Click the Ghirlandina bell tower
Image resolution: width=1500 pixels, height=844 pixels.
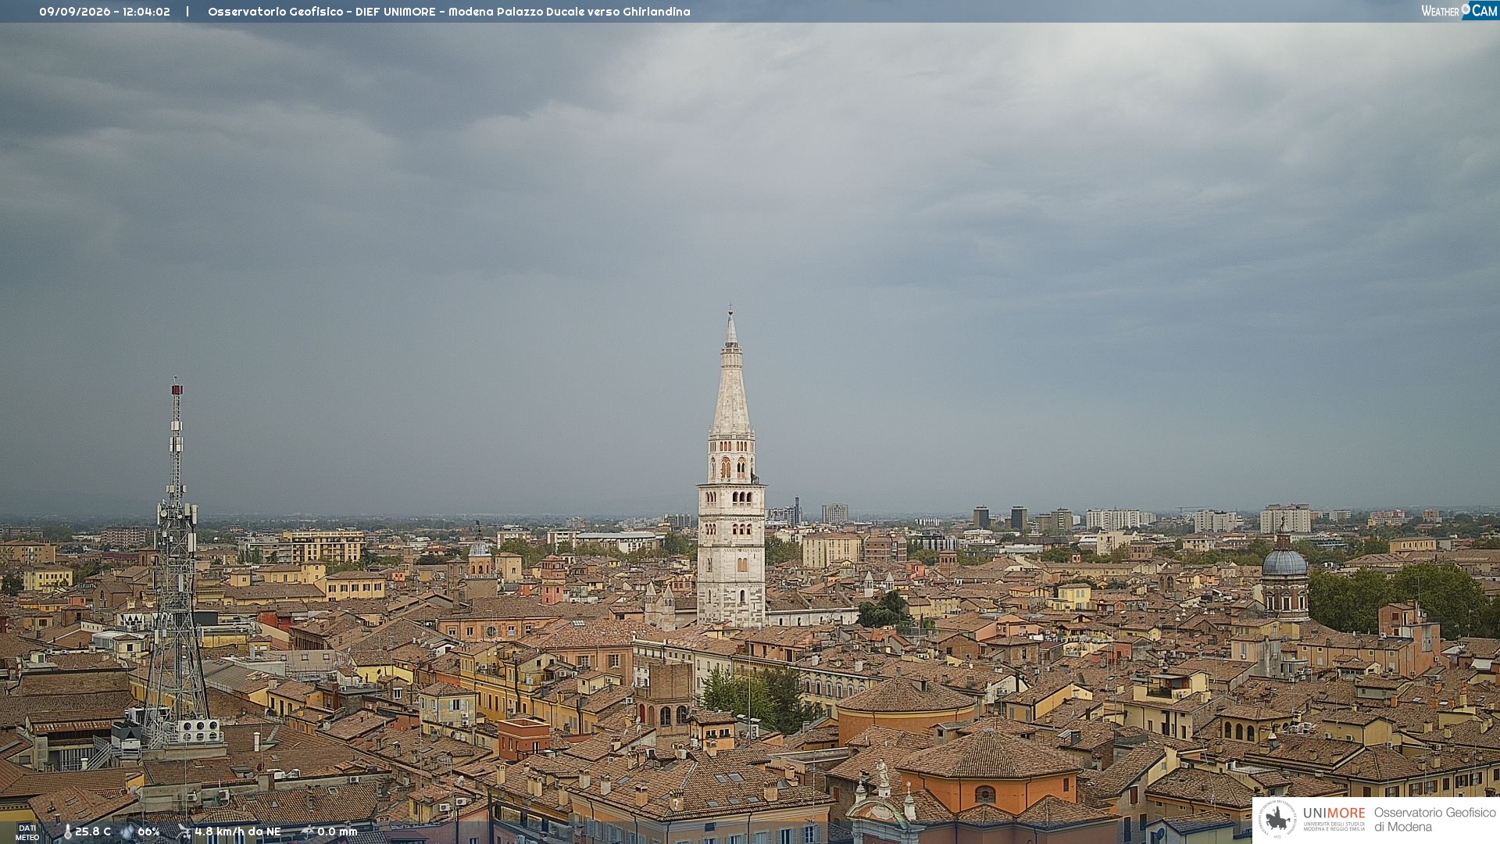tap(731, 469)
